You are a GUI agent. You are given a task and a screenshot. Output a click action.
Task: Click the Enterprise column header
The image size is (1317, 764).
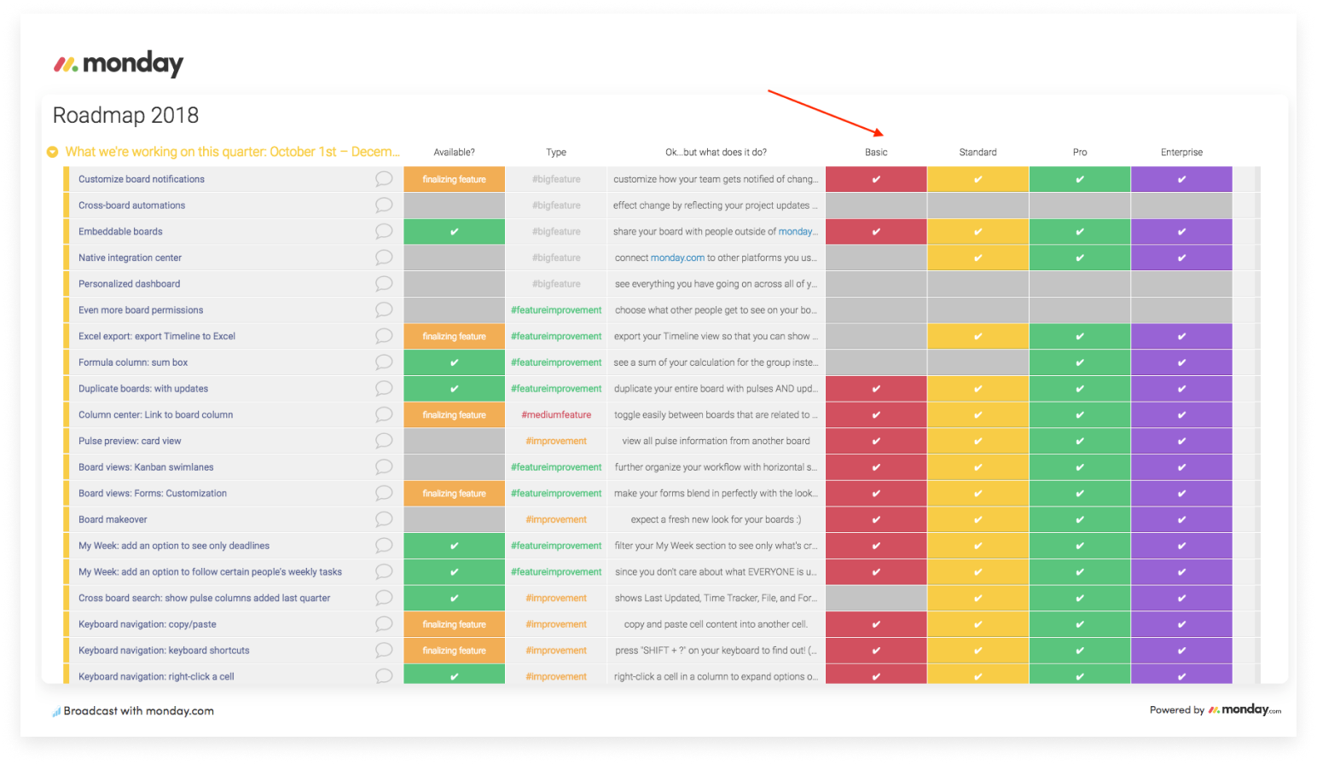(1181, 153)
